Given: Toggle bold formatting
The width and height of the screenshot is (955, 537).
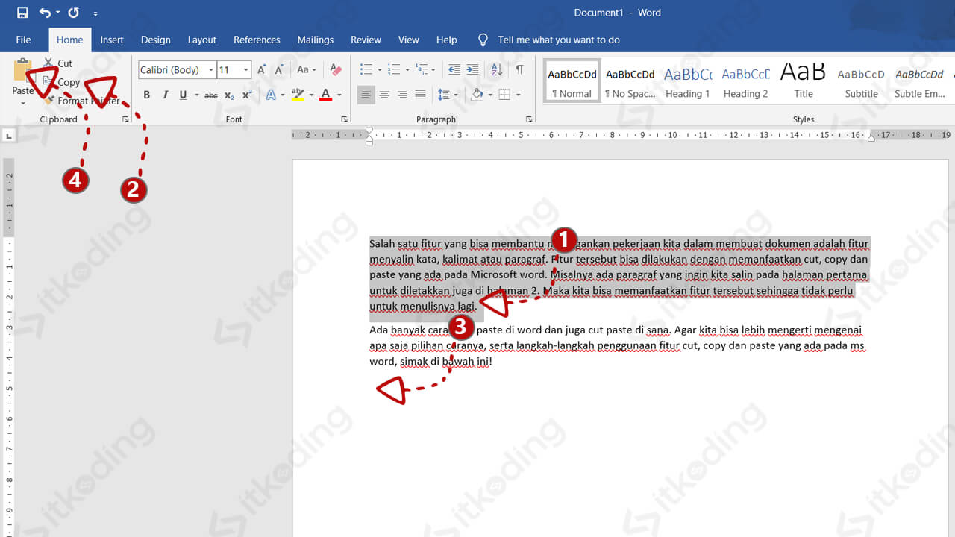Looking at the screenshot, I should pyautogui.click(x=147, y=95).
